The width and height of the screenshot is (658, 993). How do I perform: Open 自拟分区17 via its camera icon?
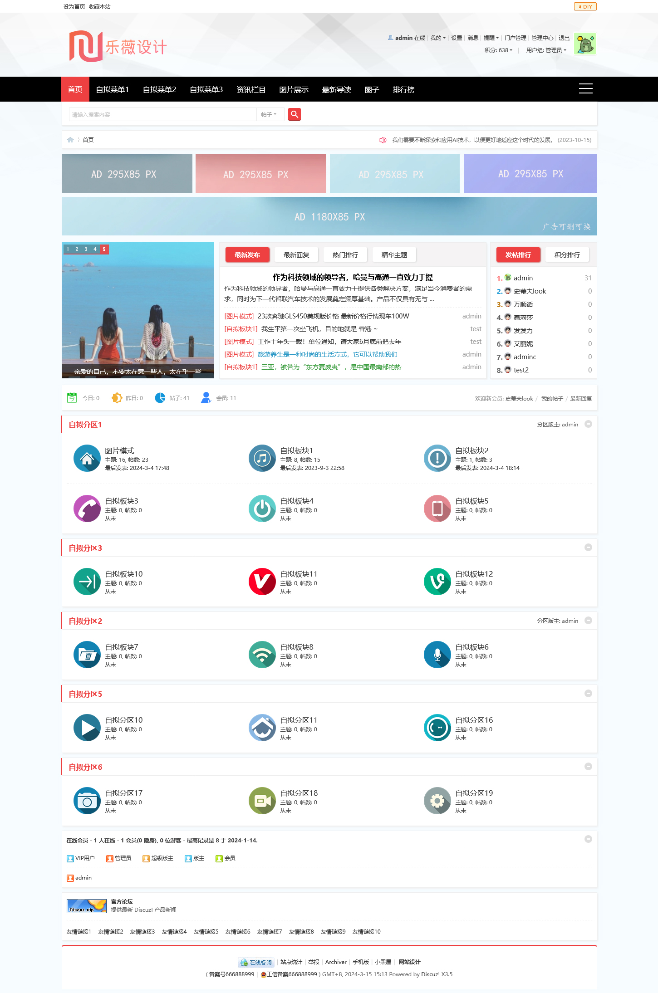tap(87, 801)
